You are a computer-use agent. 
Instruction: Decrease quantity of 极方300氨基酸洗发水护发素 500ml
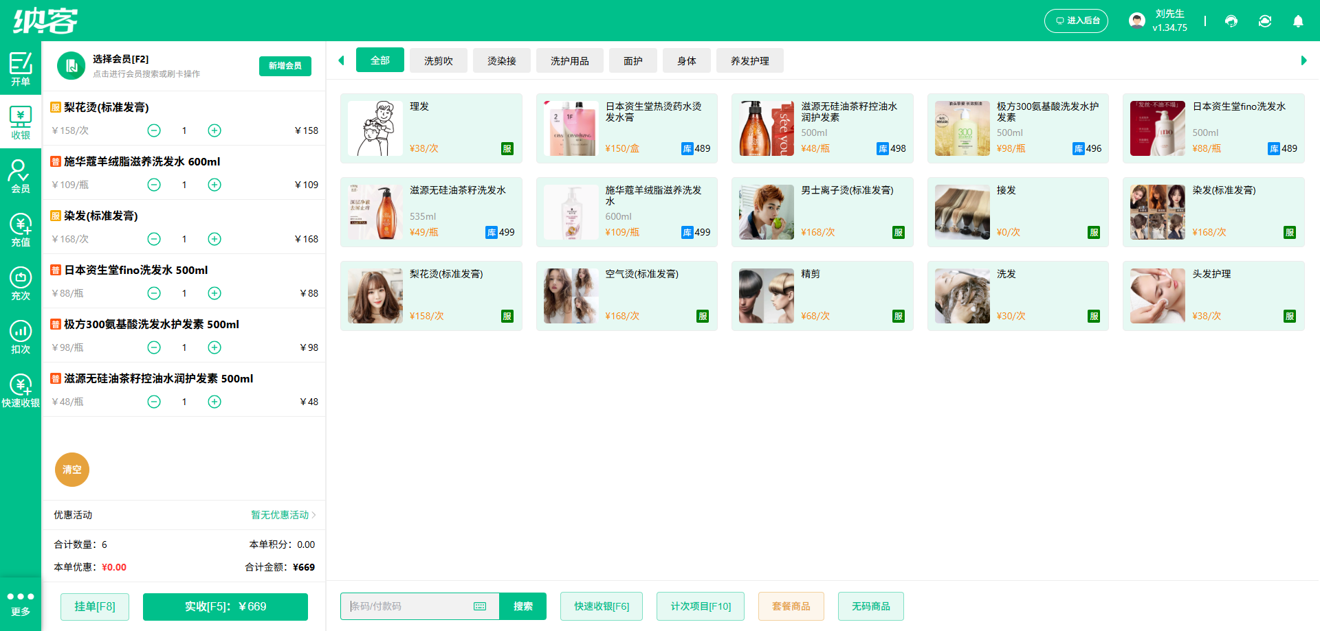154,347
